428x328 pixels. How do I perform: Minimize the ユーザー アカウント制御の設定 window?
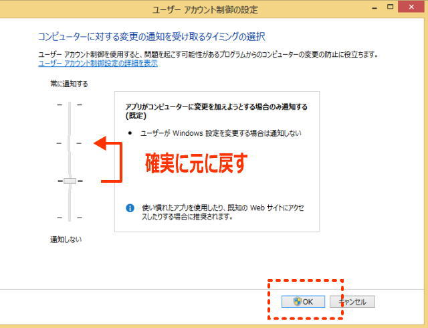click(x=374, y=8)
